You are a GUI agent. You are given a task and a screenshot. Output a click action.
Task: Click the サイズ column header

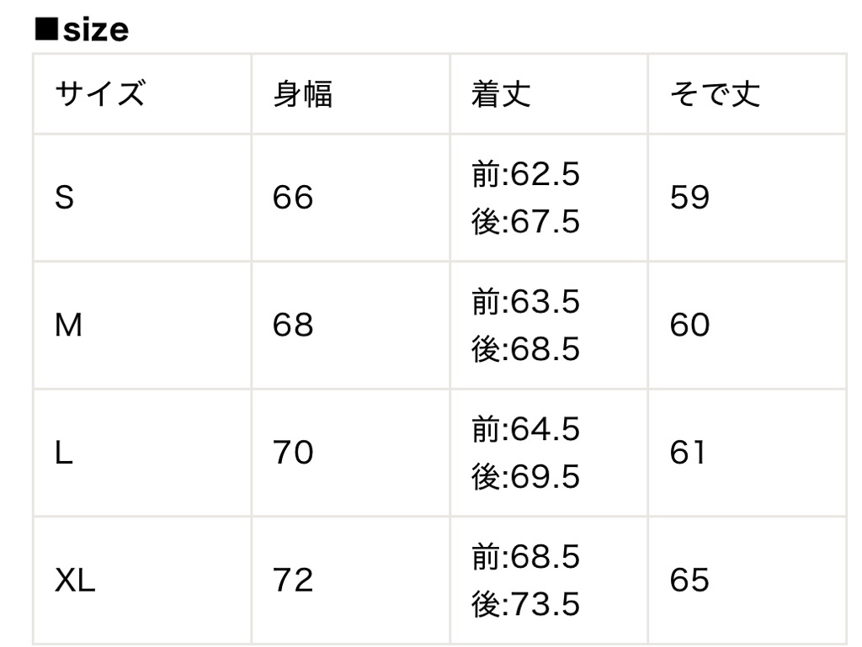tap(99, 95)
